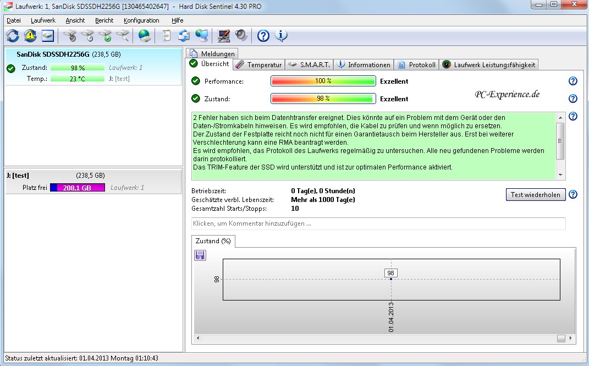This screenshot has height=366, width=589.
Task: Open the Datei menu
Action: point(14,20)
